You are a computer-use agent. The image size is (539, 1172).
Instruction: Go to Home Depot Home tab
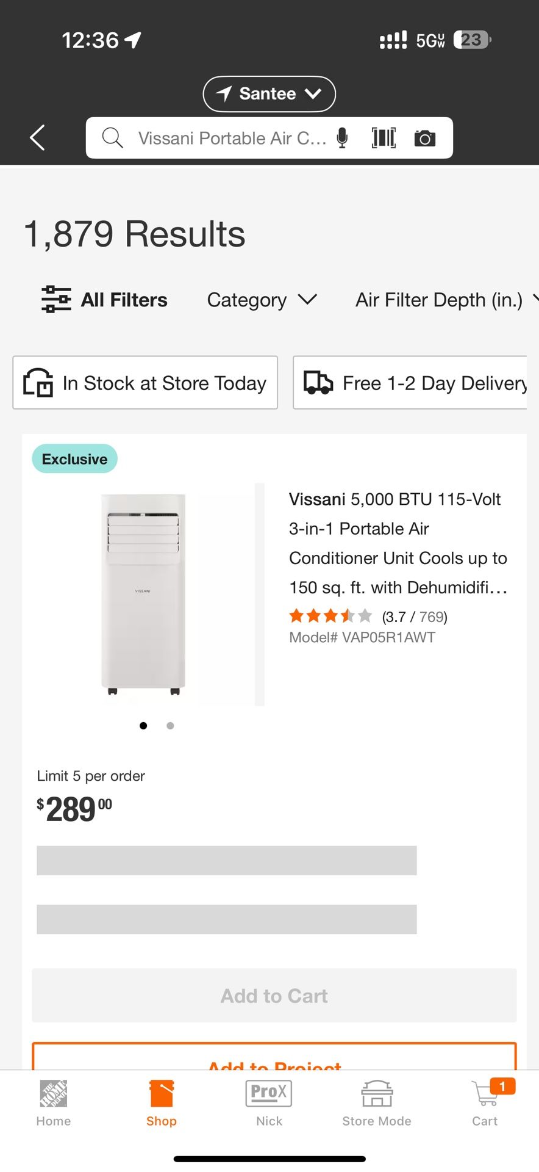pos(54,1102)
